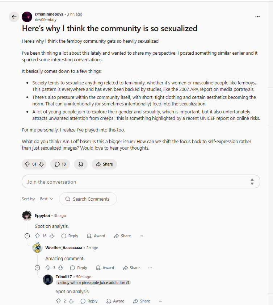This screenshot has height=305, width=273.
Task: Open more options on Eppyboi's comment
Action: [x=141, y=236]
